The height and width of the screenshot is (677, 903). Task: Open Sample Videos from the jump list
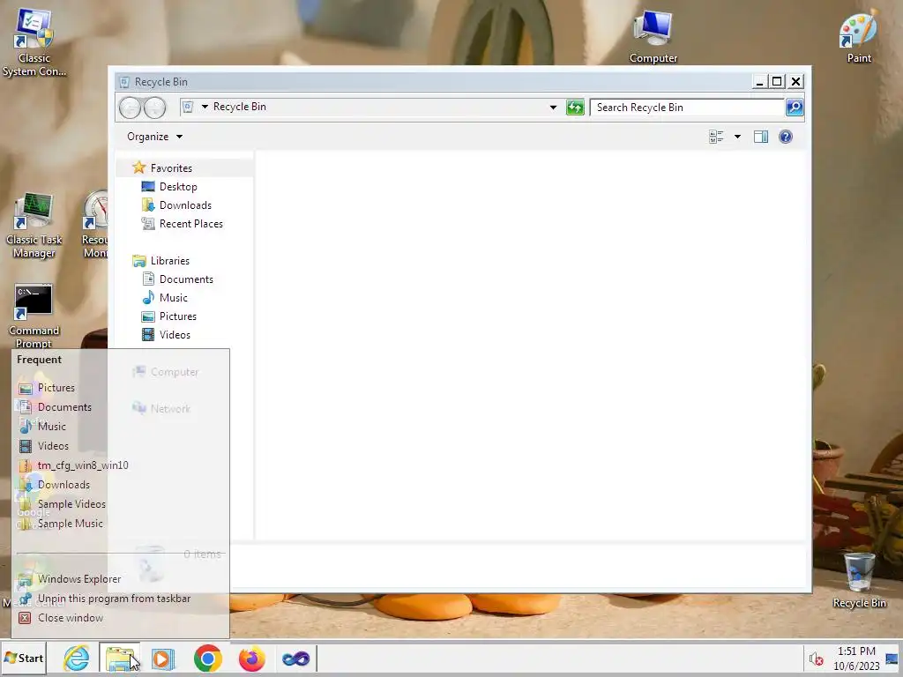tap(120, 503)
